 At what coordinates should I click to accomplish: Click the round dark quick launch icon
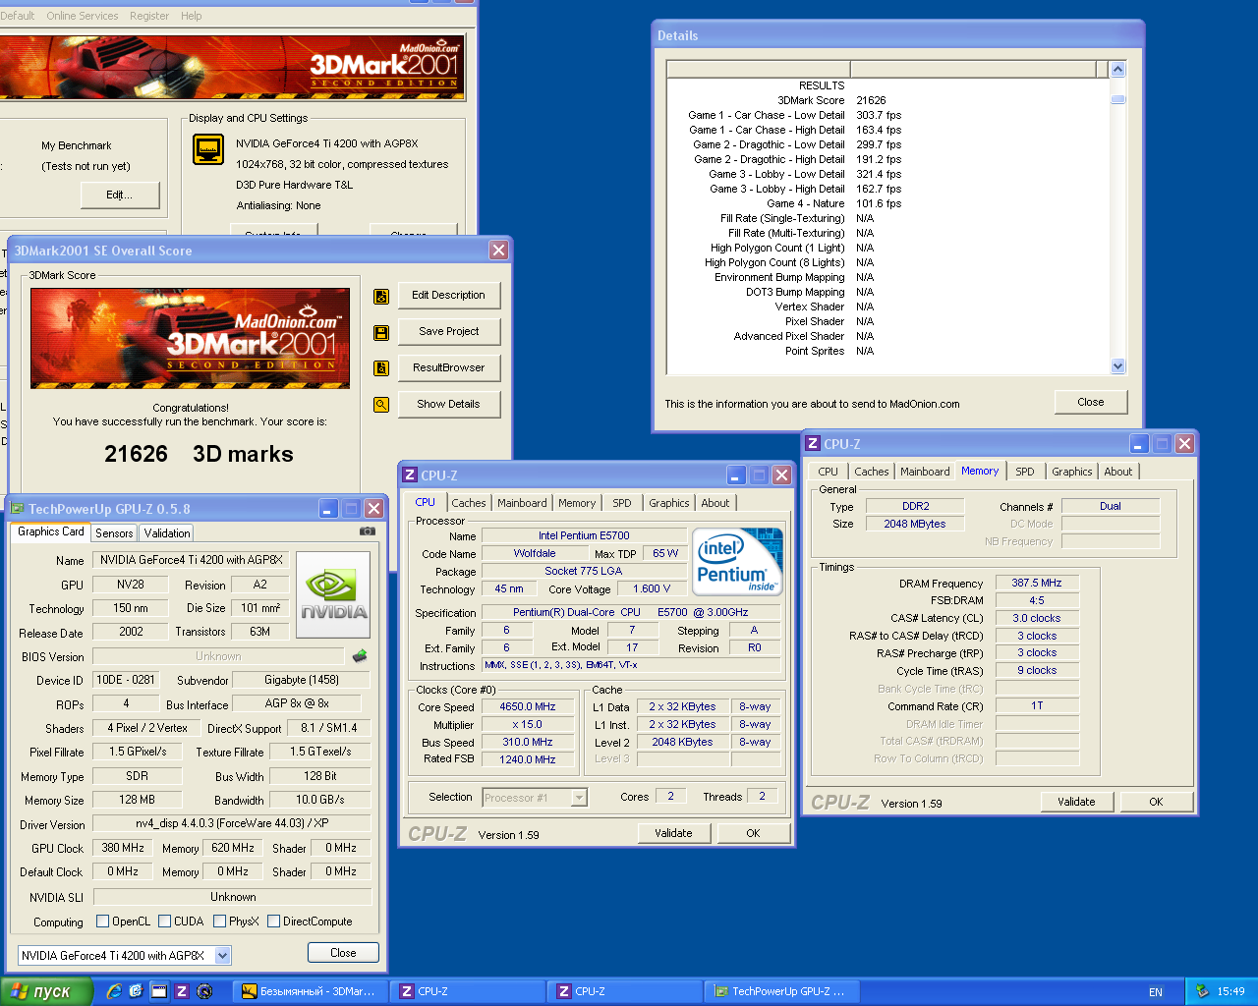[x=204, y=991]
